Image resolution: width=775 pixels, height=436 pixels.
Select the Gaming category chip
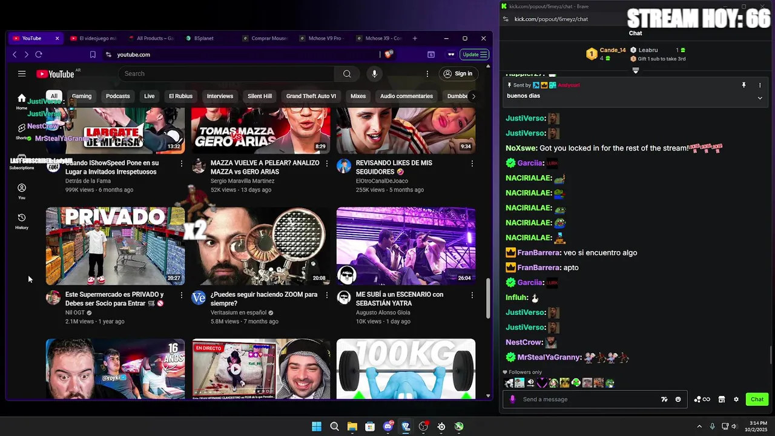coord(82,96)
